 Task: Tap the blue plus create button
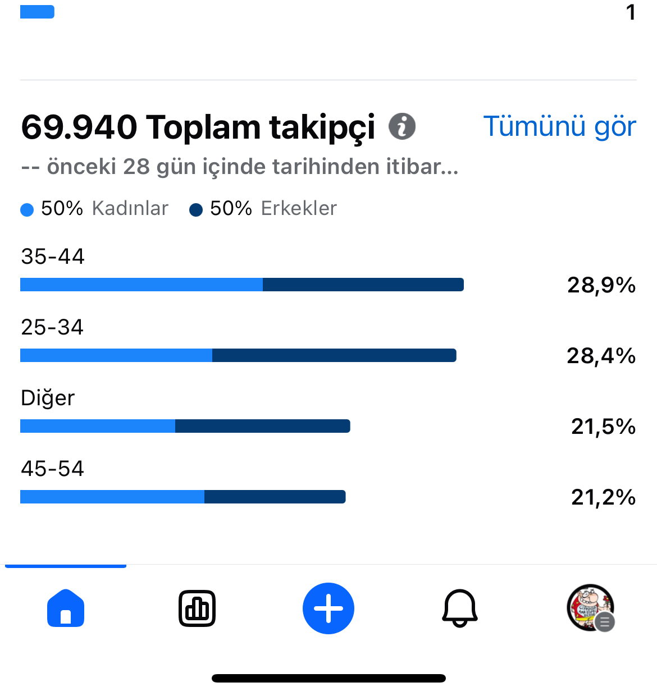pos(328,608)
